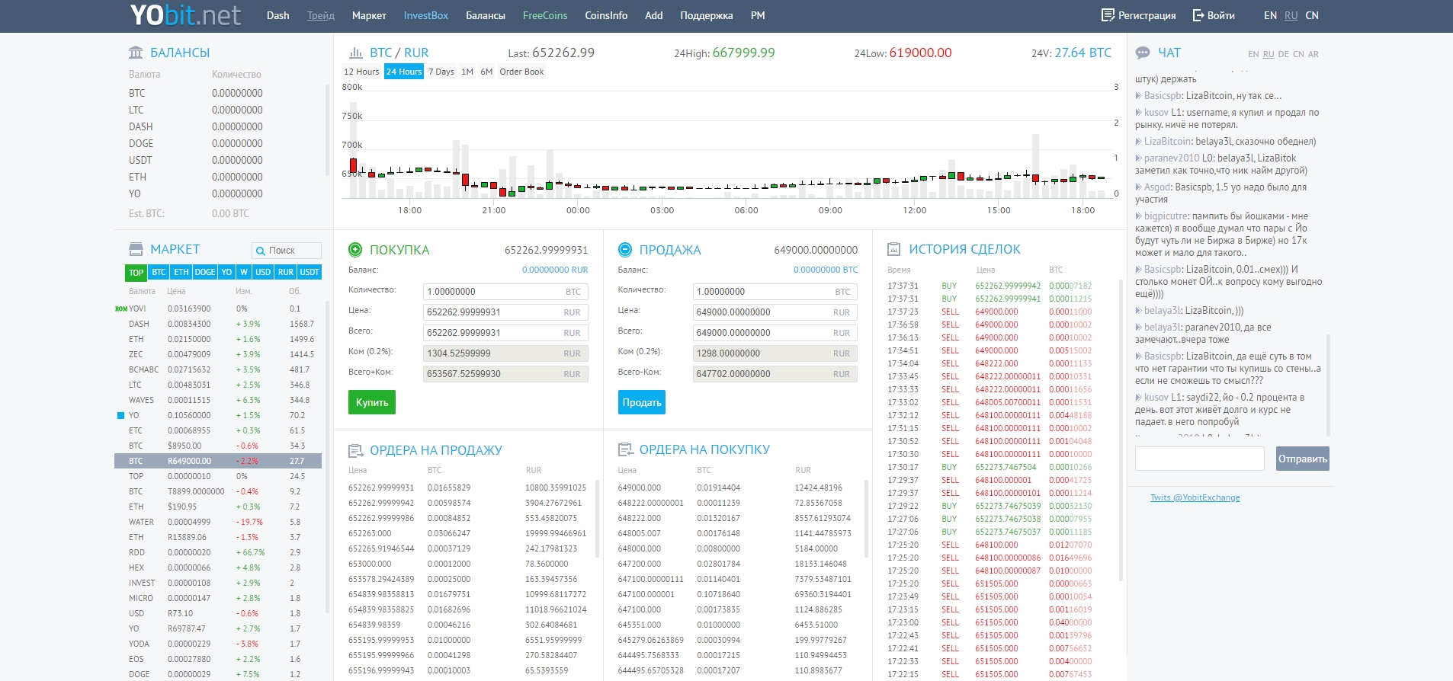
Task: Select the ETH market filter tab
Action: (181, 272)
